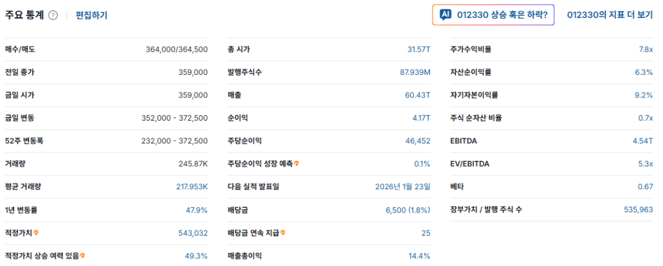Click the 1년 변동률 value 47.9%

point(196,210)
